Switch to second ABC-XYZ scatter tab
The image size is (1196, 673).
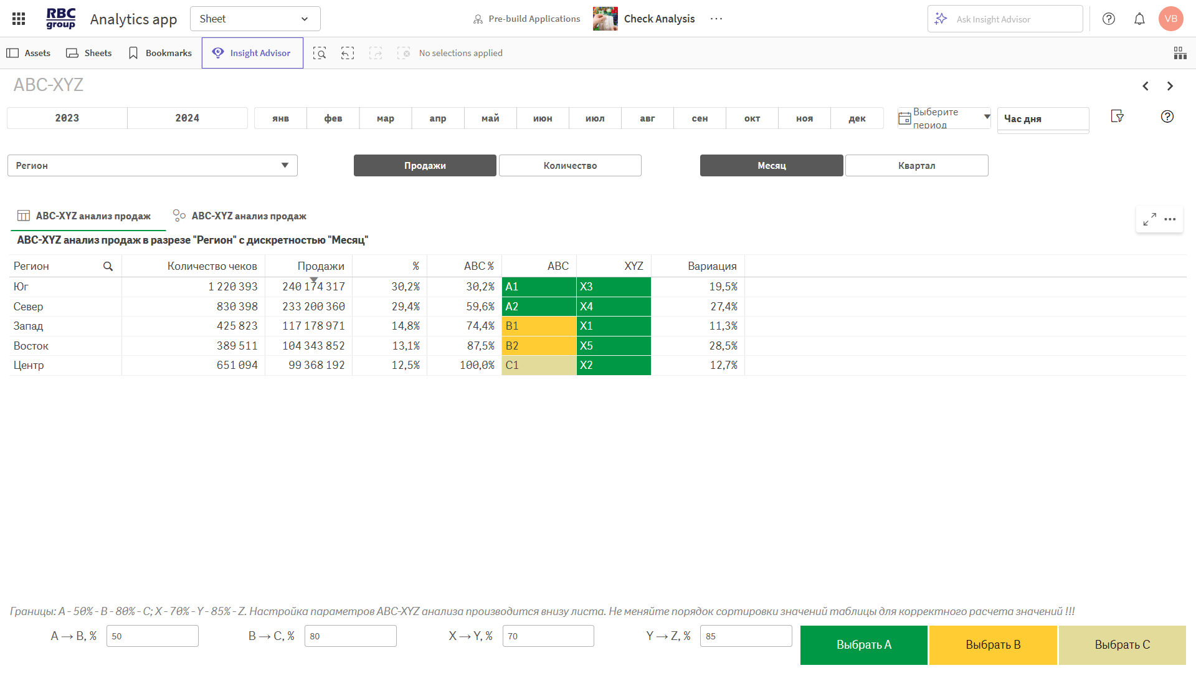click(x=240, y=216)
